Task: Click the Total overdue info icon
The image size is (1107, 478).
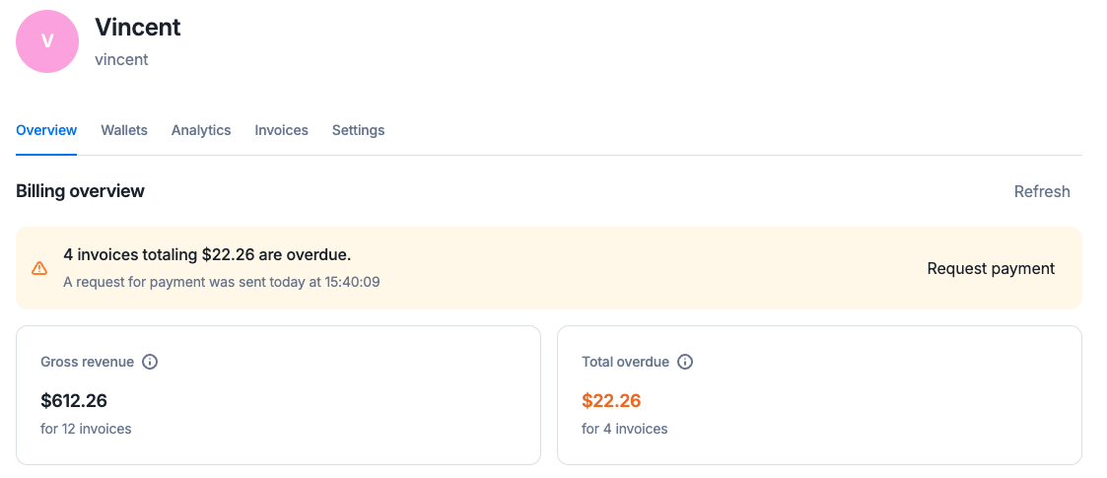Action: 685,362
